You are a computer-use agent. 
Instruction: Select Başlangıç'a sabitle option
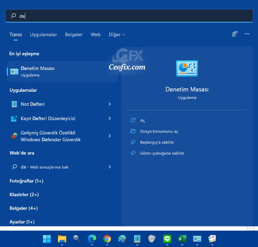157,142
